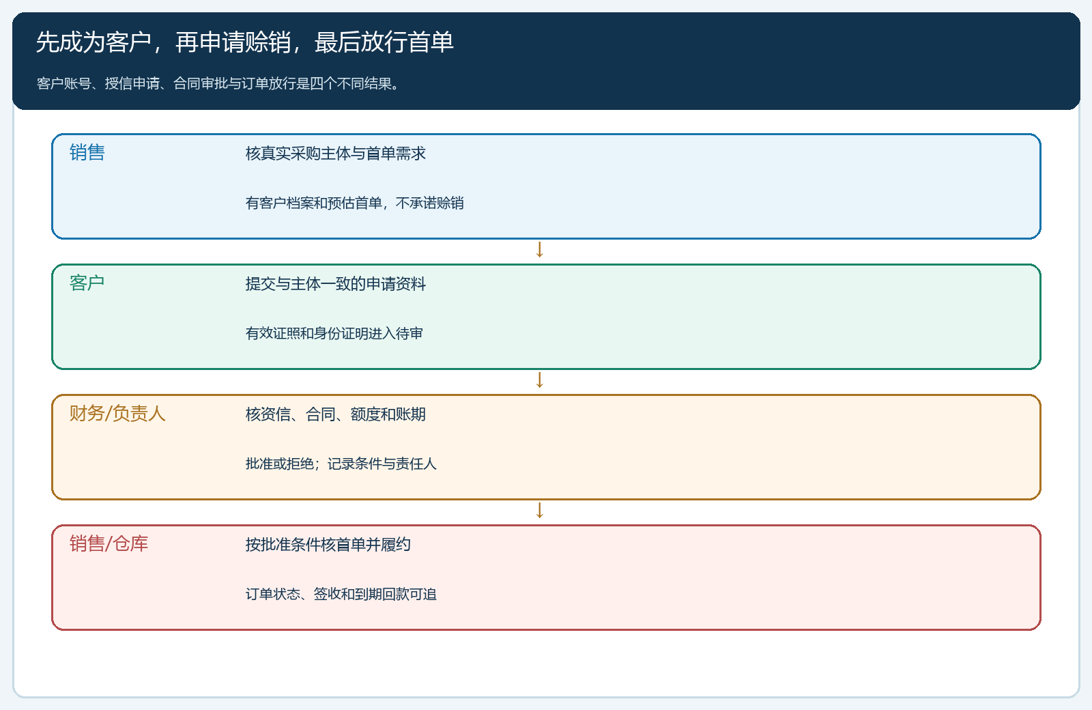Click the line 有客户档案和预估首单，不承诺赊销
Viewport: 1092px width, 710px height.
(354, 203)
